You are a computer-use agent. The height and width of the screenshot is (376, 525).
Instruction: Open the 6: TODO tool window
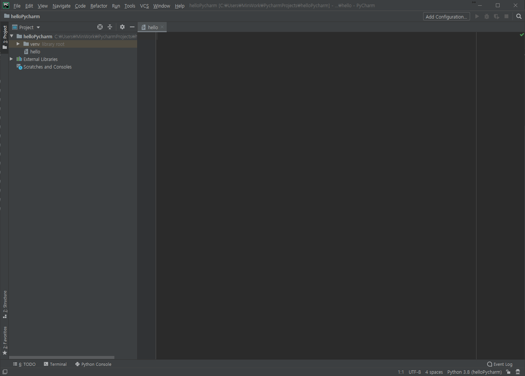click(24, 364)
